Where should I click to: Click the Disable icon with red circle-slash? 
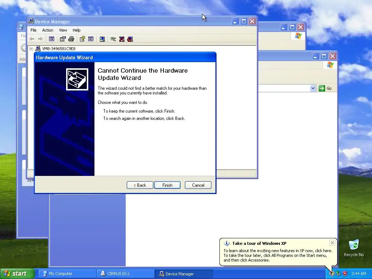click(x=130, y=39)
